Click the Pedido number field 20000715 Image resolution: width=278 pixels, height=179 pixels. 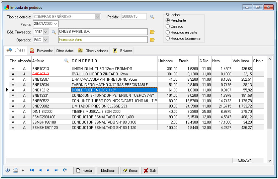click(x=134, y=17)
